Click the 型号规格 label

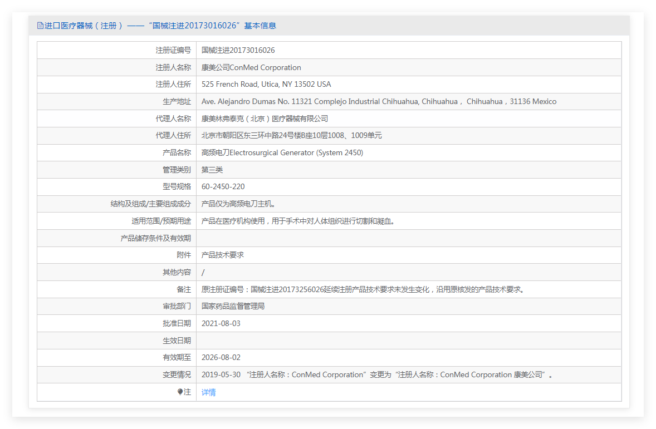pyautogui.click(x=177, y=187)
